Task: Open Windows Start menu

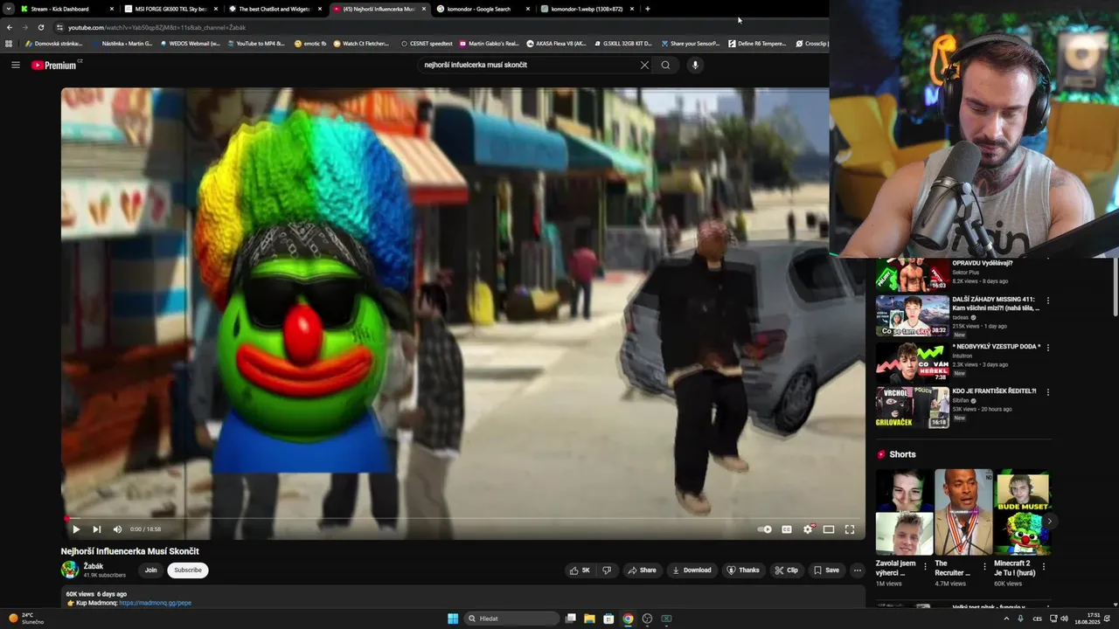Action: pyautogui.click(x=453, y=619)
